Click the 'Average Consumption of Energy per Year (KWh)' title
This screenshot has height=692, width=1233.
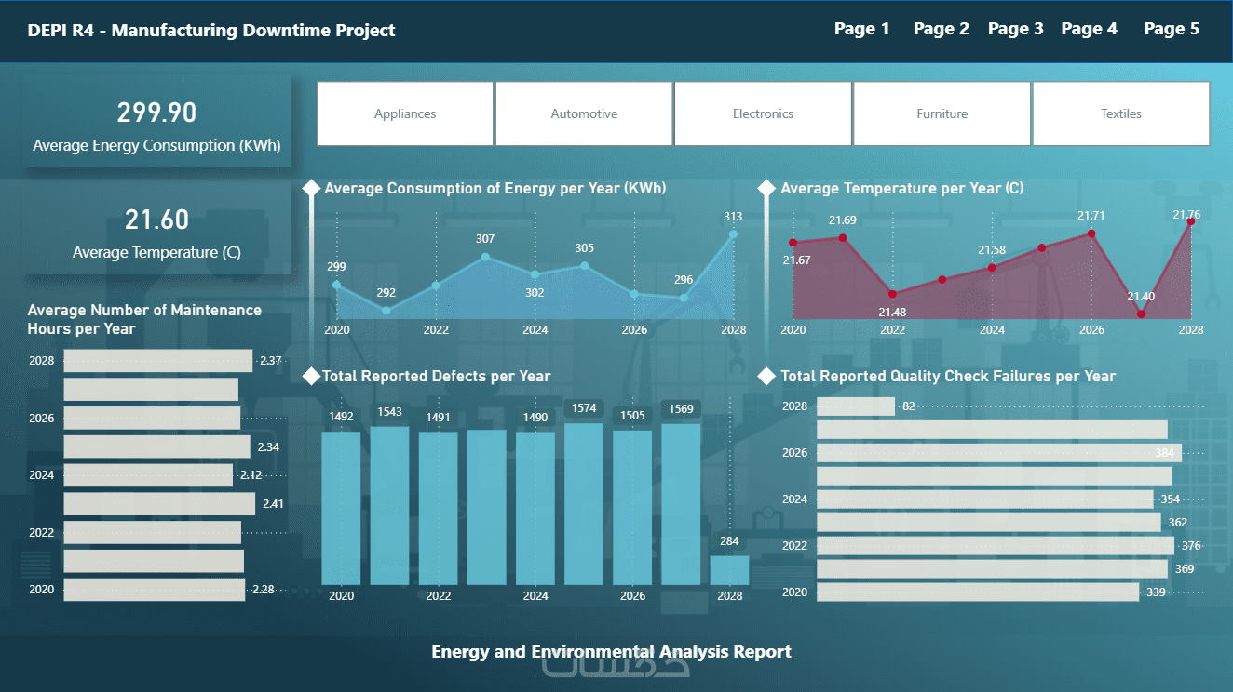pyautogui.click(x=495, y=189)
